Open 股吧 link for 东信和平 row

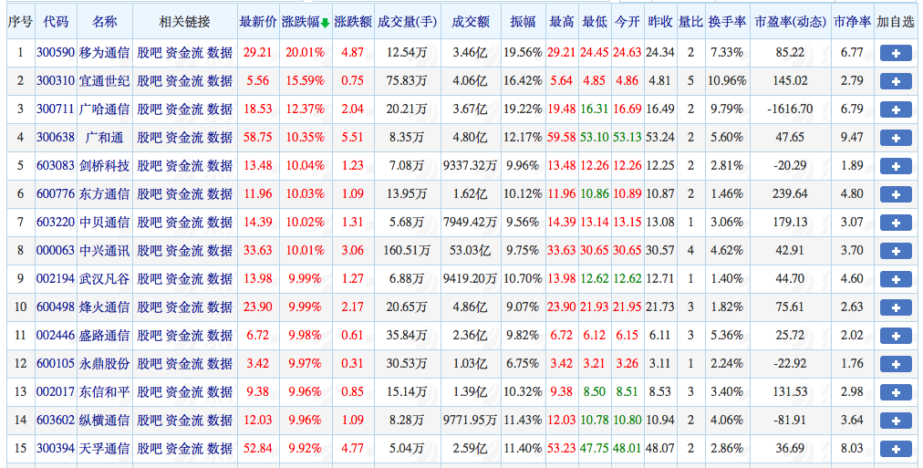[x=149, y=392]
